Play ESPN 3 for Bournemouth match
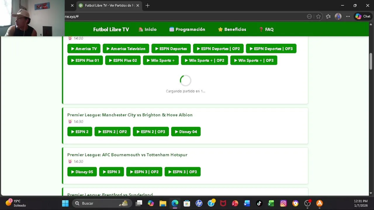374x210 pixels. pyautogui.click(x=112, y=172)
